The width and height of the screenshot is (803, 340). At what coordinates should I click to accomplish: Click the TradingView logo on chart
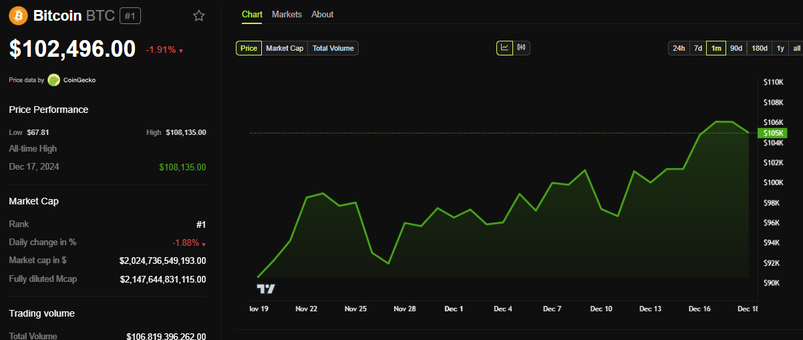[x=266, y=289]
